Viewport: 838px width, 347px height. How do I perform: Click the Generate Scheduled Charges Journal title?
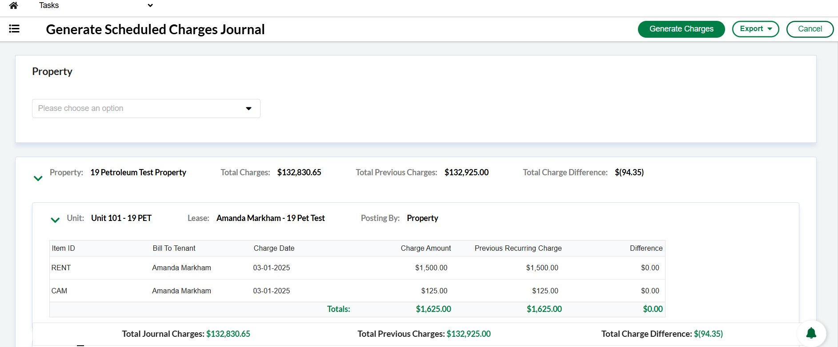point(155,29)
